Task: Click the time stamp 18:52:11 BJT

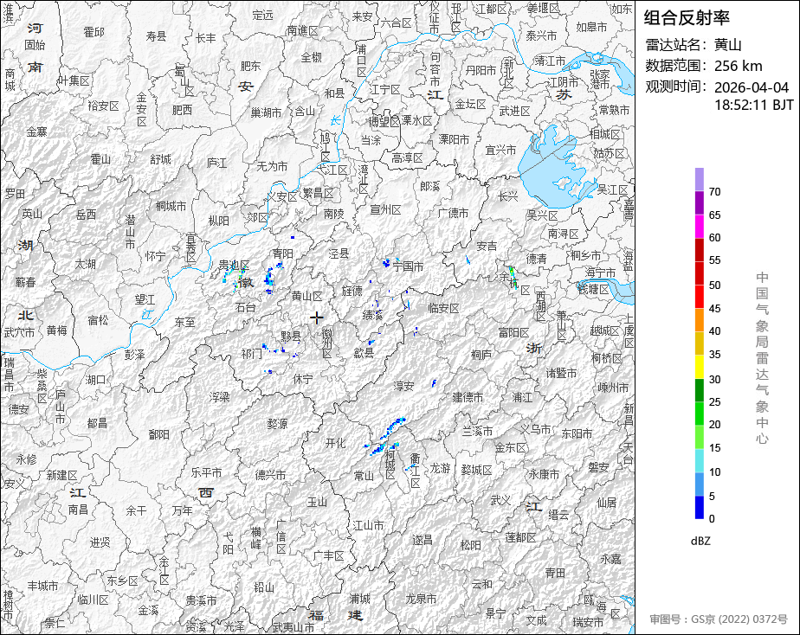Action: tap(753, 105)
